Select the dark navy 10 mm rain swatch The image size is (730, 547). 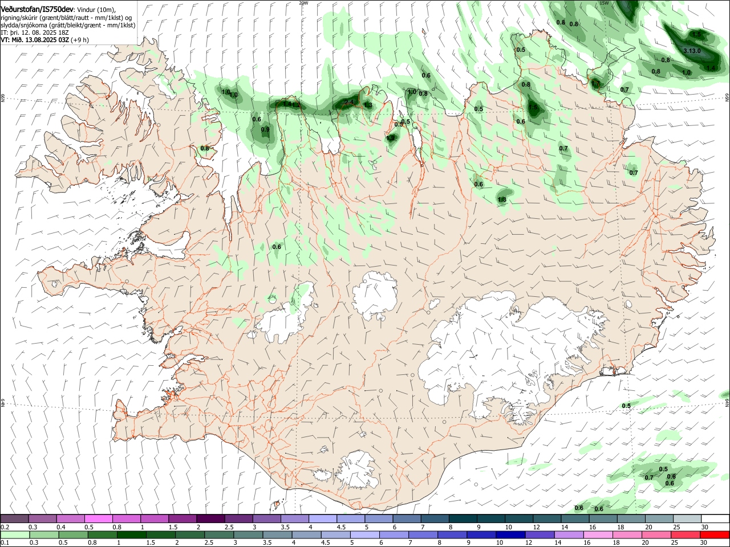point(510,535)
